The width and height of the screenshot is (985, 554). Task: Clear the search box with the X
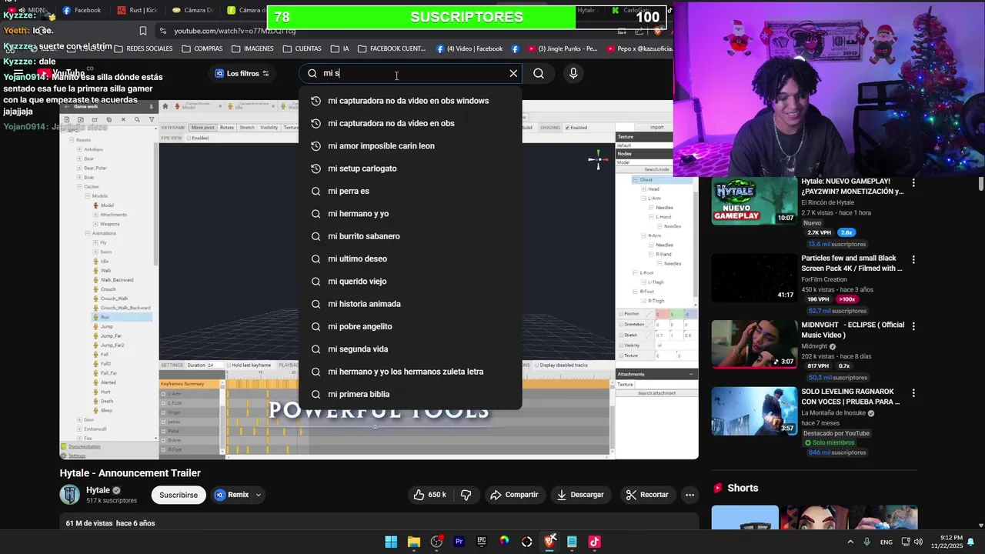coord(513,73)
